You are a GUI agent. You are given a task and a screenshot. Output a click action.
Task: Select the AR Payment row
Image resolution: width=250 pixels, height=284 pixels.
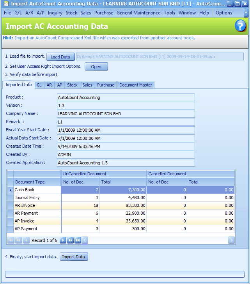click(121, 213)
